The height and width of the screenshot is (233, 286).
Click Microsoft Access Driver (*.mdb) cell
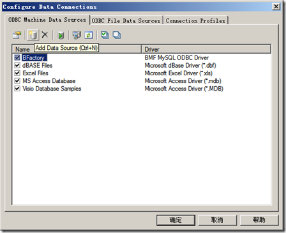(183, 81)
